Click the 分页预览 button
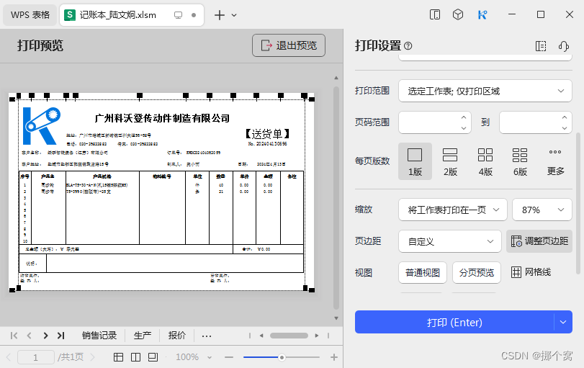This screenshot has height=368, width=584. pyautogui.click(x=477, y=273)
